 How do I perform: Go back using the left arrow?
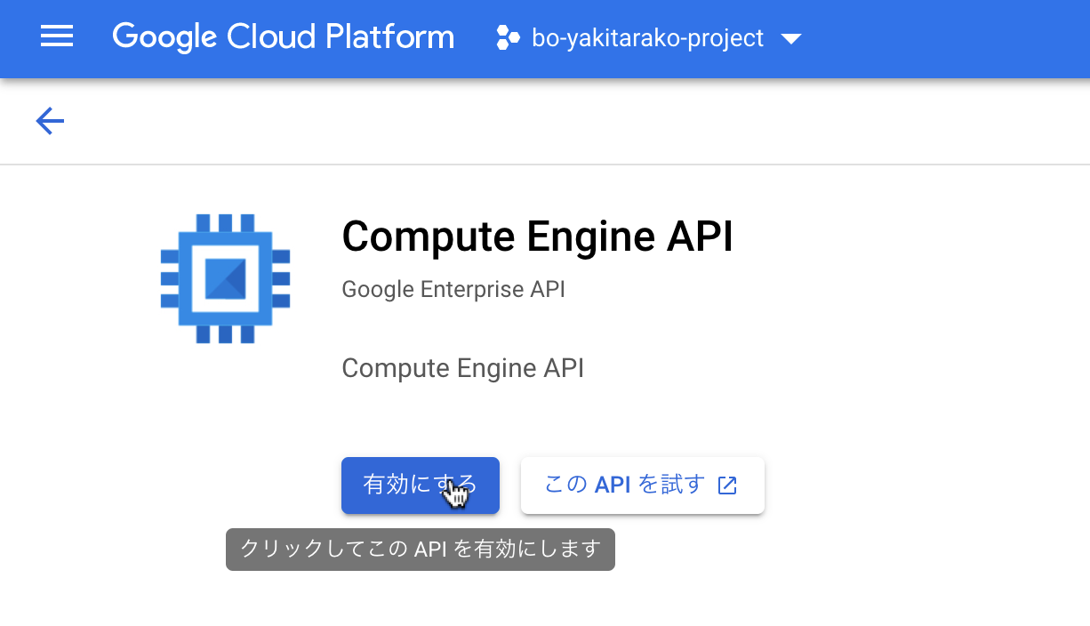point(50,121)
